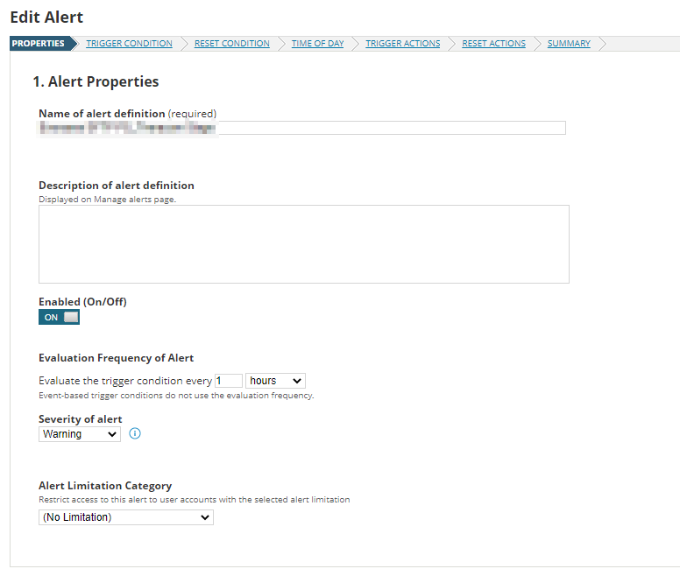Open the No Limitation category dropdown
This screenshot has height=569, width=680.
tap(126, 517)
